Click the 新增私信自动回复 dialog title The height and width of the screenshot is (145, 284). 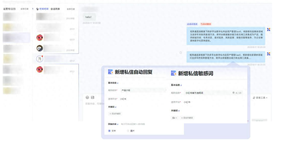(133, 72)
